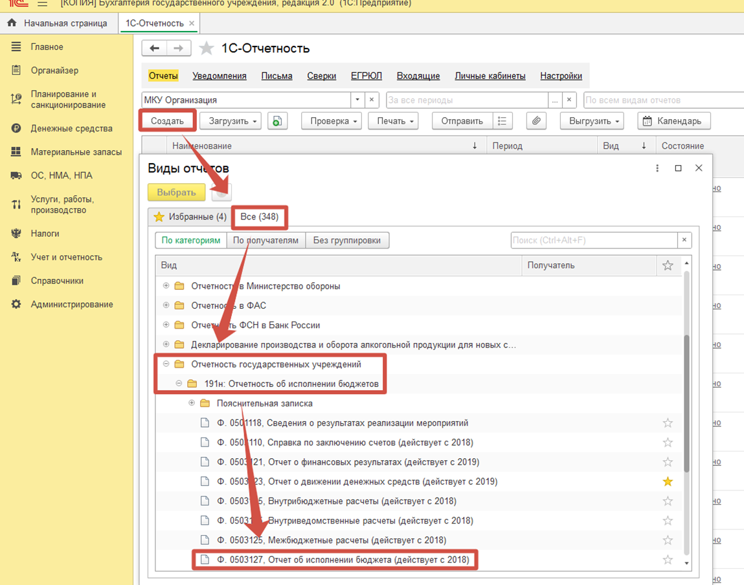The width and height of the screenshot is (744, 585).
Task: Open the Загрузить dropdown
Action: click(x=230, y=121)
